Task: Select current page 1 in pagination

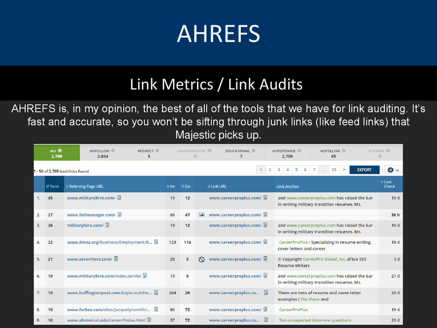Action: coord(261,170)
